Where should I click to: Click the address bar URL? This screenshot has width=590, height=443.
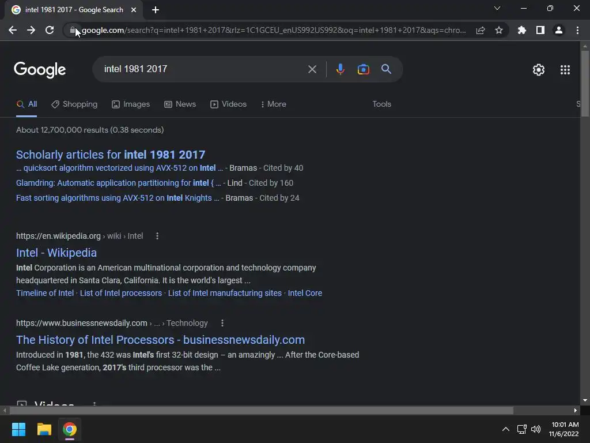click(x=274, y=30)
